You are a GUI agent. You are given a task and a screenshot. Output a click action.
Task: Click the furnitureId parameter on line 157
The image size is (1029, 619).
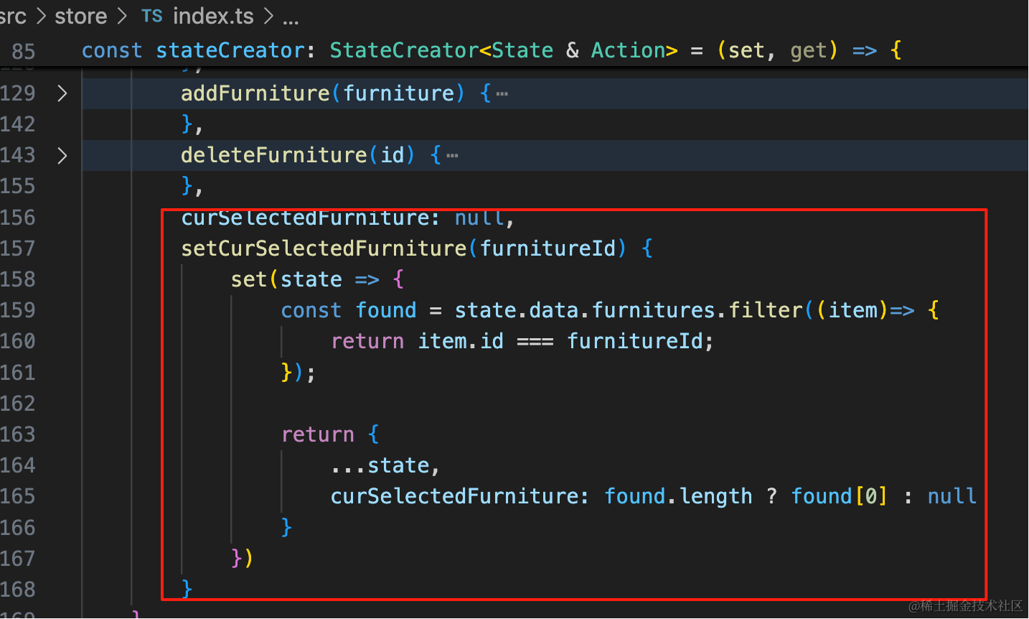548,248
